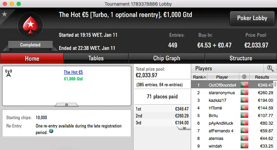
Task: Click OutOfBounds4's Portugal flag icon
Action: pyautogui.click(x=245, y=85)
